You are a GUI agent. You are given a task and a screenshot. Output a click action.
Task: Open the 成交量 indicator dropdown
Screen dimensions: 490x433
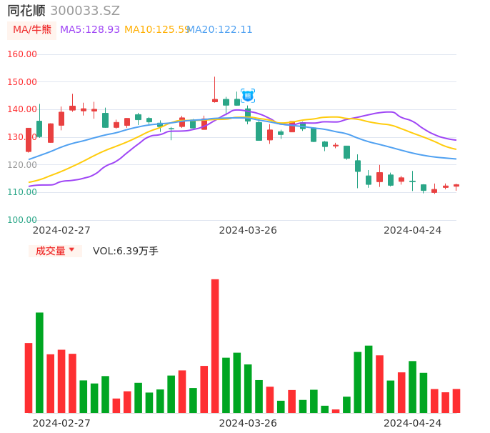click(x=55, y=251)
